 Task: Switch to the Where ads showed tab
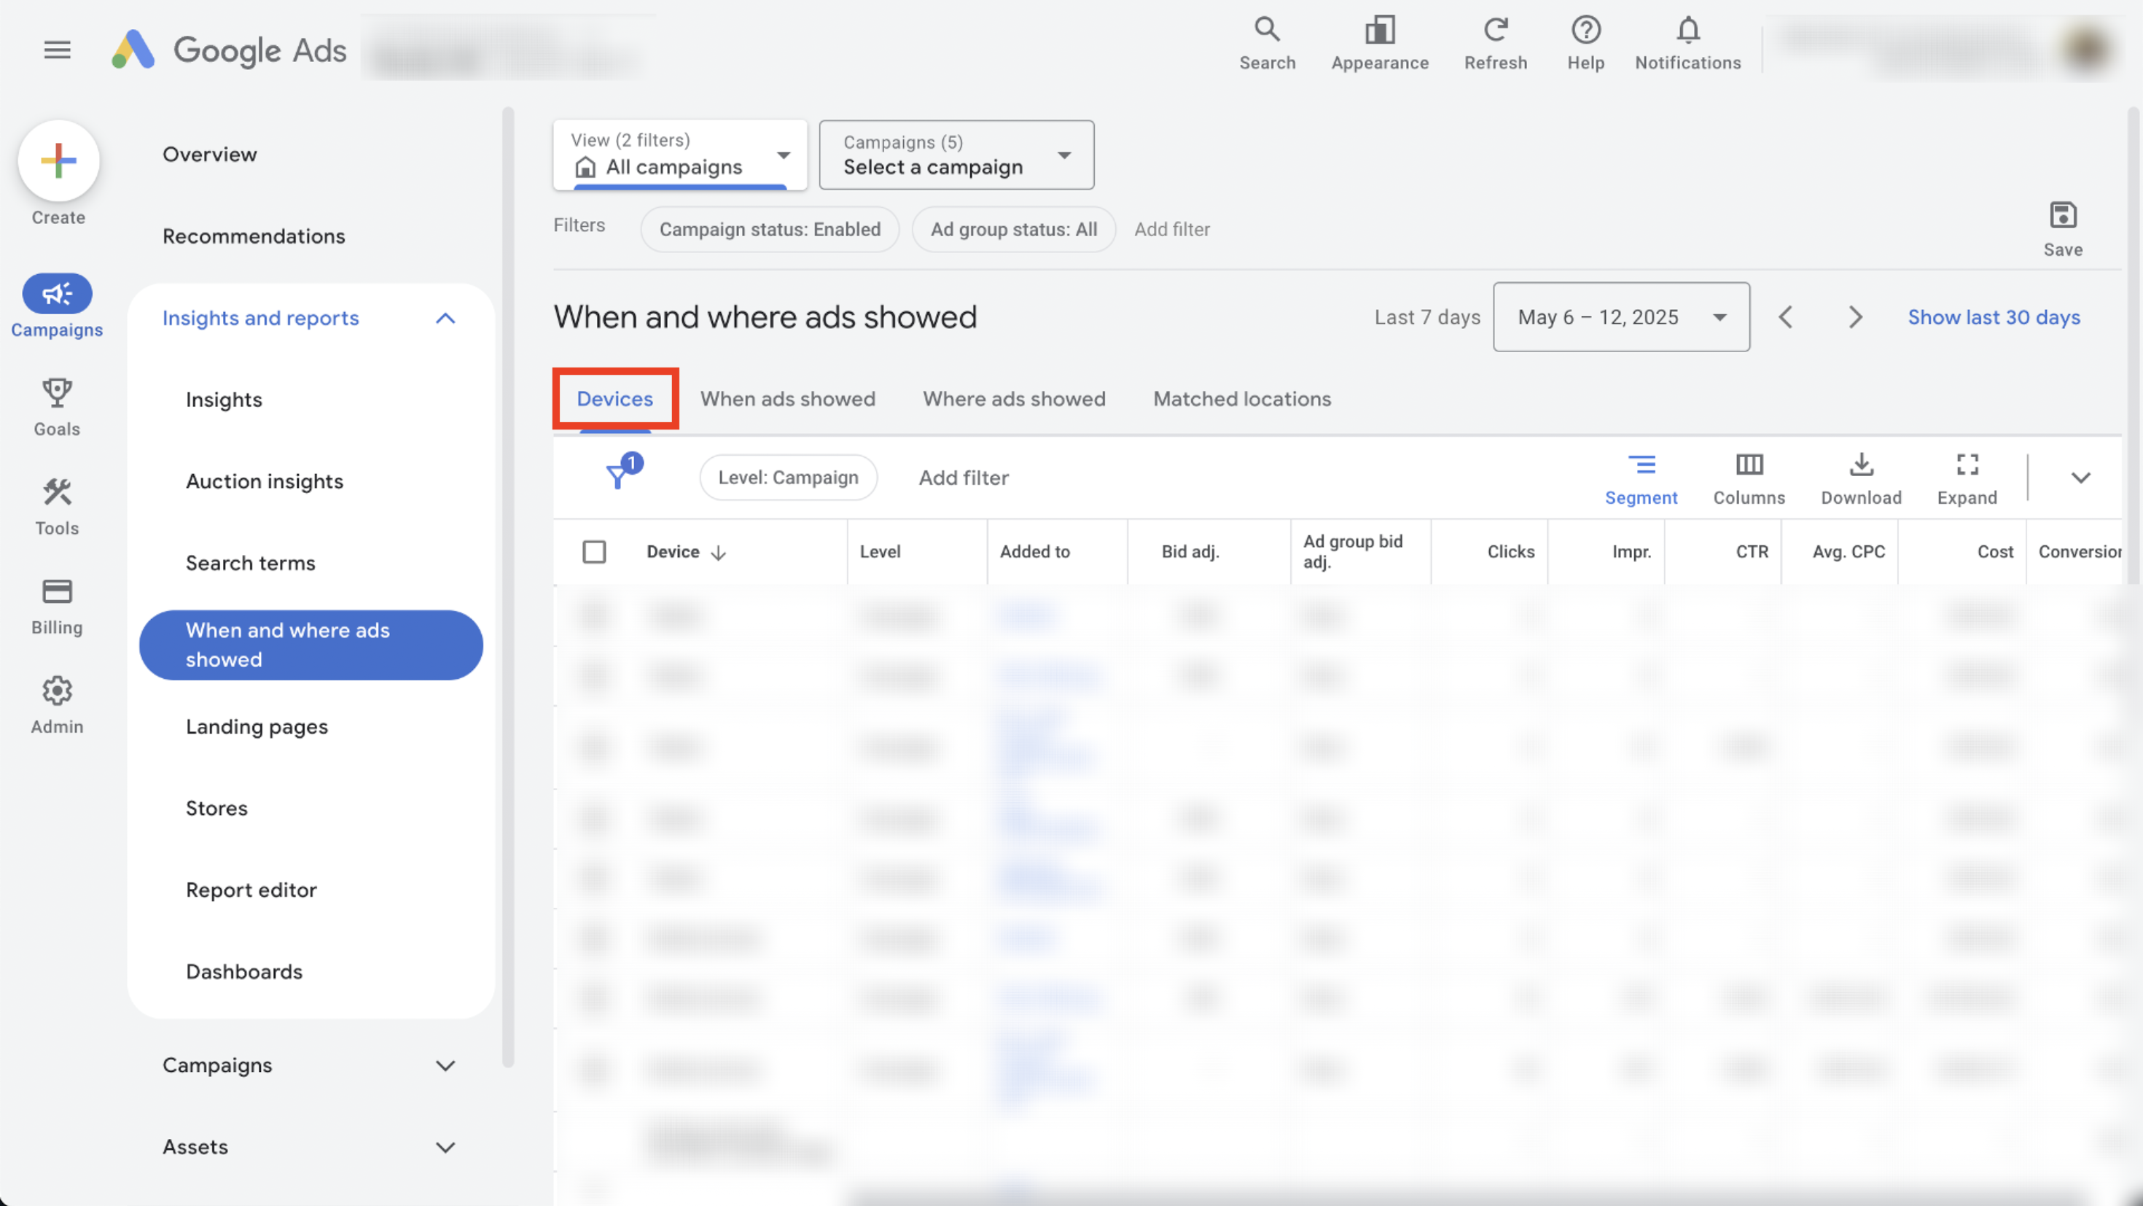coord(1014,399)
